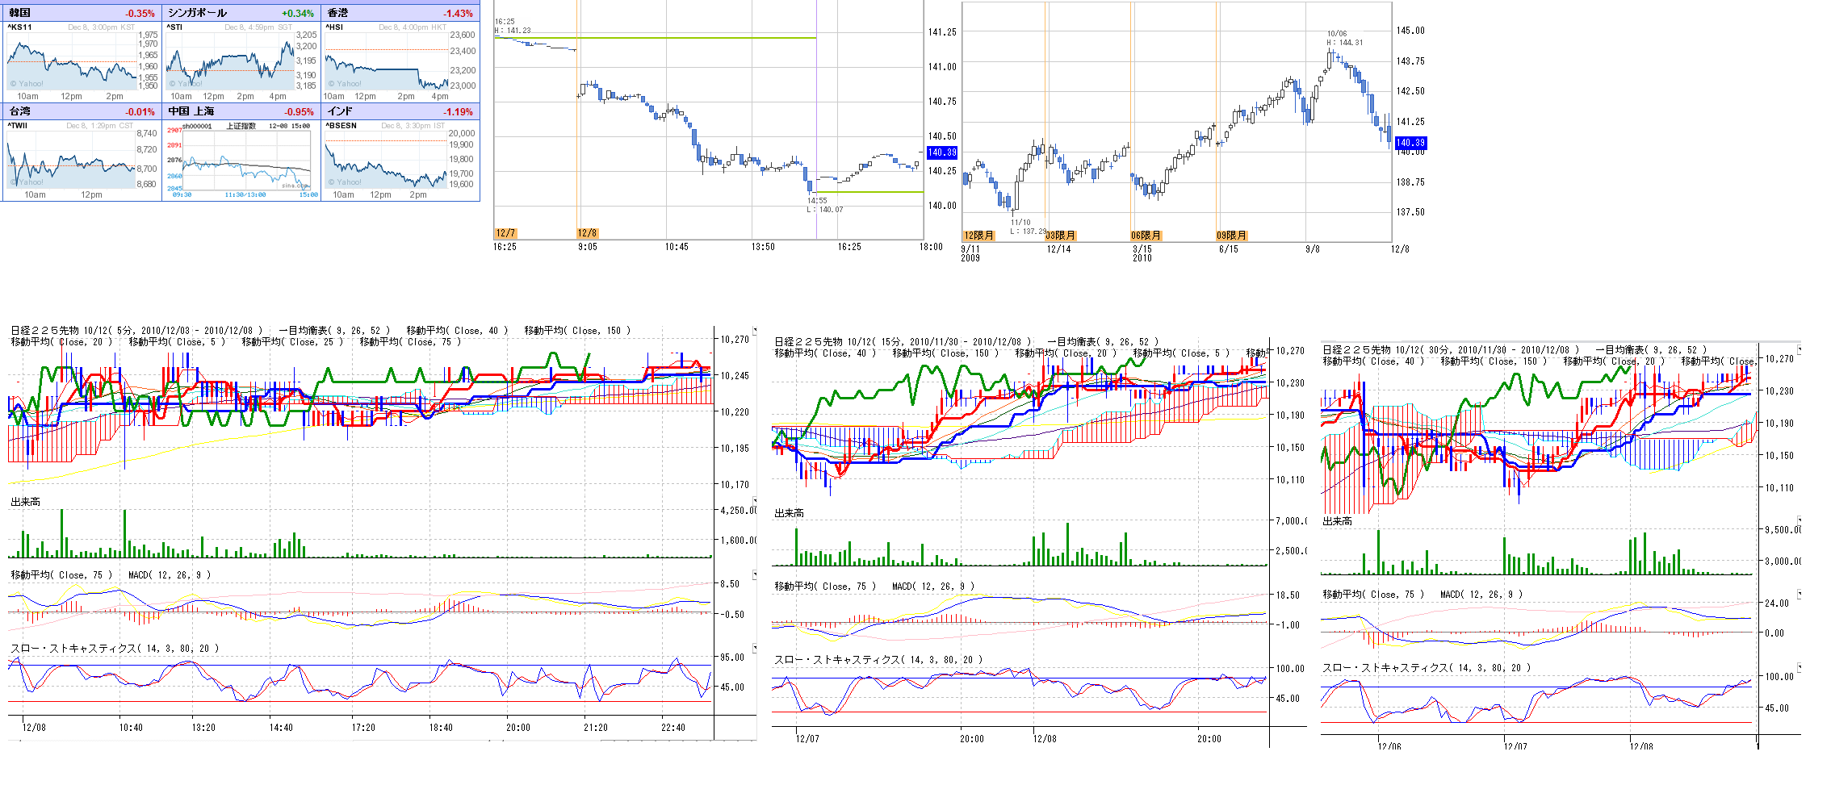Screen dimensions: 1831x810
Task: Select the 12/7 date marker on intraday chart
Action: click(x=505, y=233)
